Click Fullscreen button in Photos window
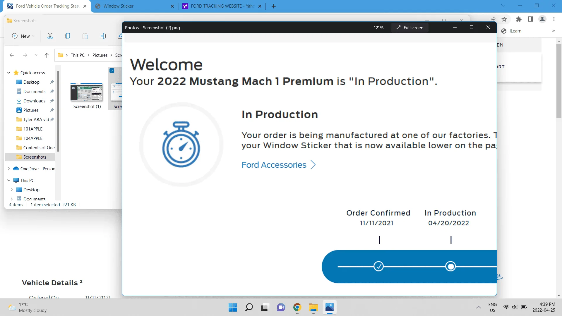Image resolution: width=562 pixels, height=316 pixels. tap(410, 28)
